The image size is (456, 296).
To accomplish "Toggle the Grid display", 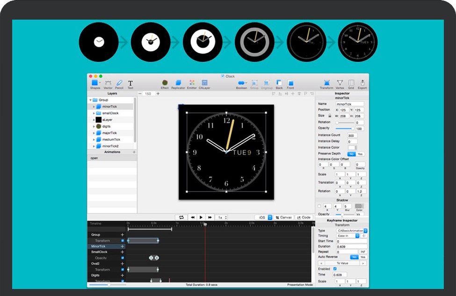I will [x=351, y=83].
